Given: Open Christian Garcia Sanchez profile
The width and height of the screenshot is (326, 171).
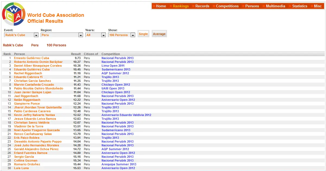Looking at the screenshot, I should (33, 81).
